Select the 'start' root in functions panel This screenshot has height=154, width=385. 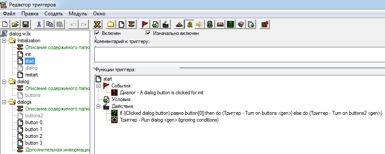tap(108, 79)
